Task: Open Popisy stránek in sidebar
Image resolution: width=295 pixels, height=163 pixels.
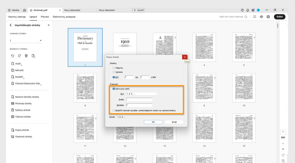Action: pos(20,130)
